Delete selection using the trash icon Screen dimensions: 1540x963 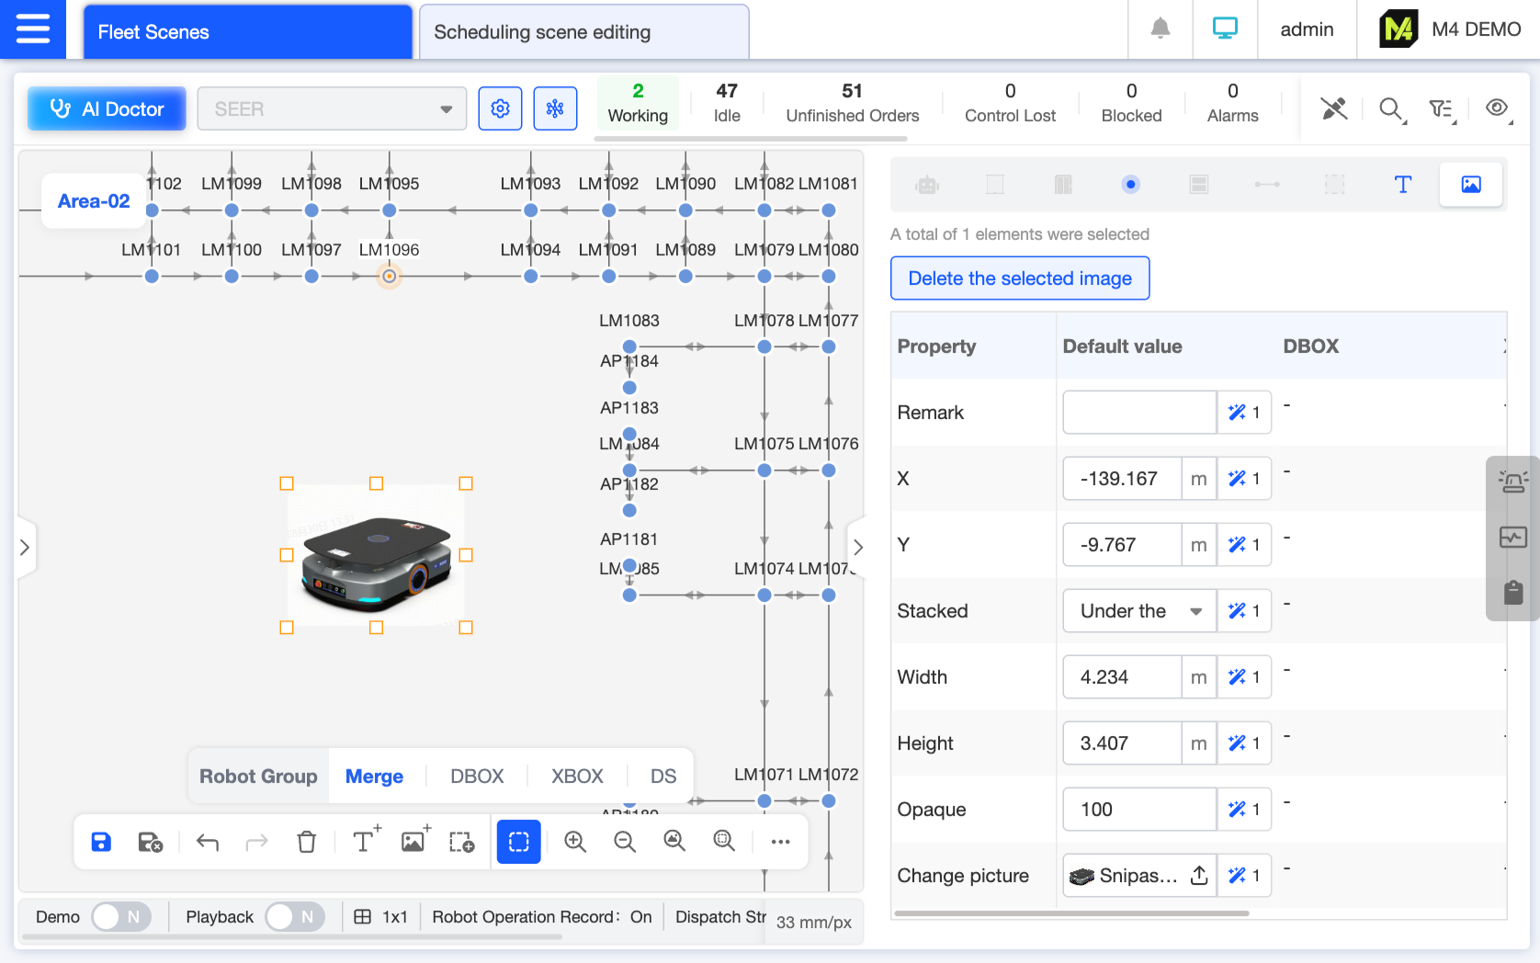307,842
